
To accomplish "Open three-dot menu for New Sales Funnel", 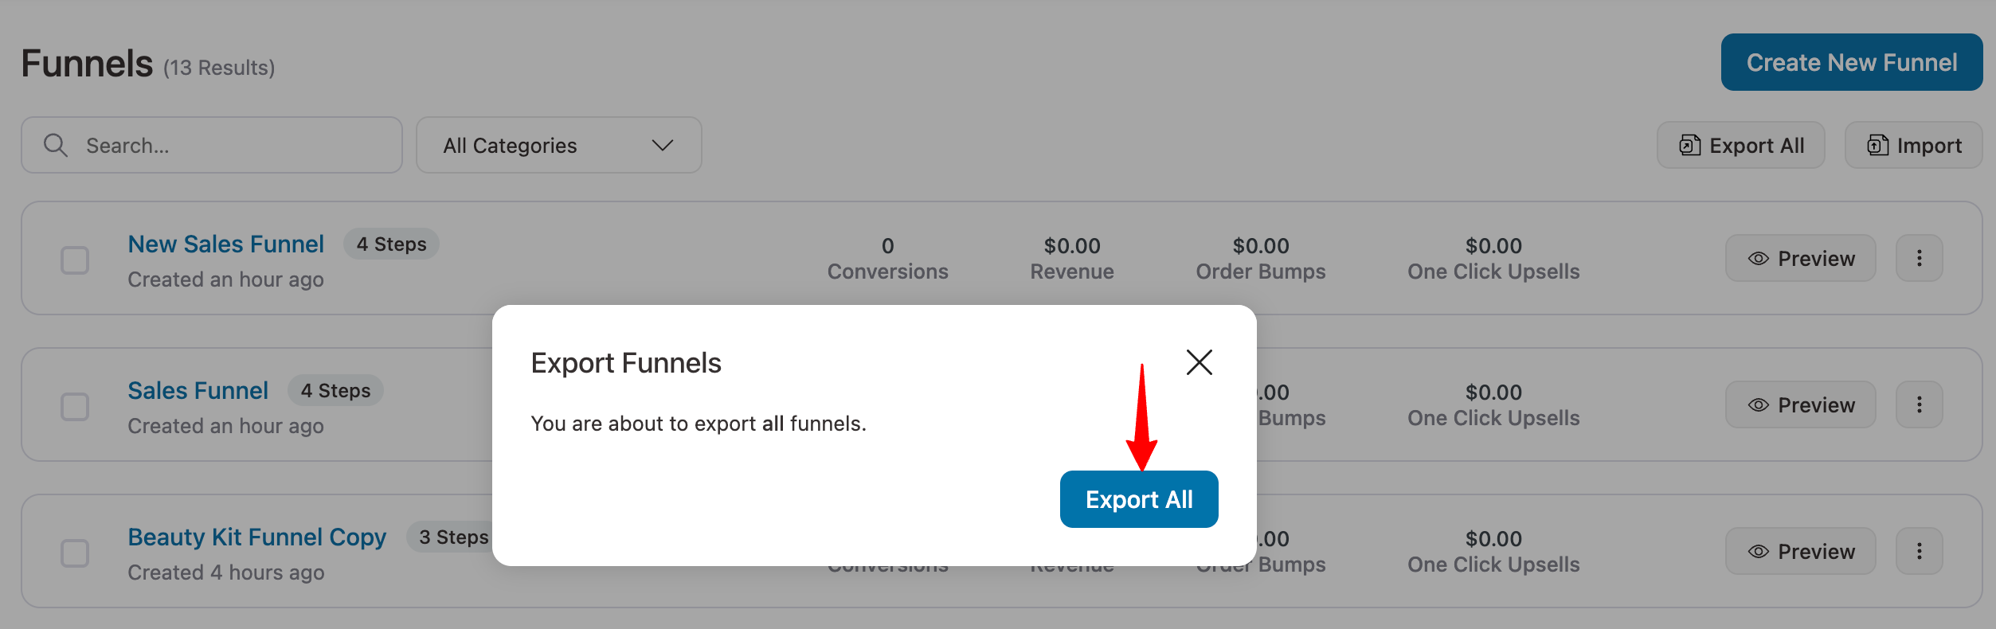I will pyautogui.click(x=1920, y=258).
